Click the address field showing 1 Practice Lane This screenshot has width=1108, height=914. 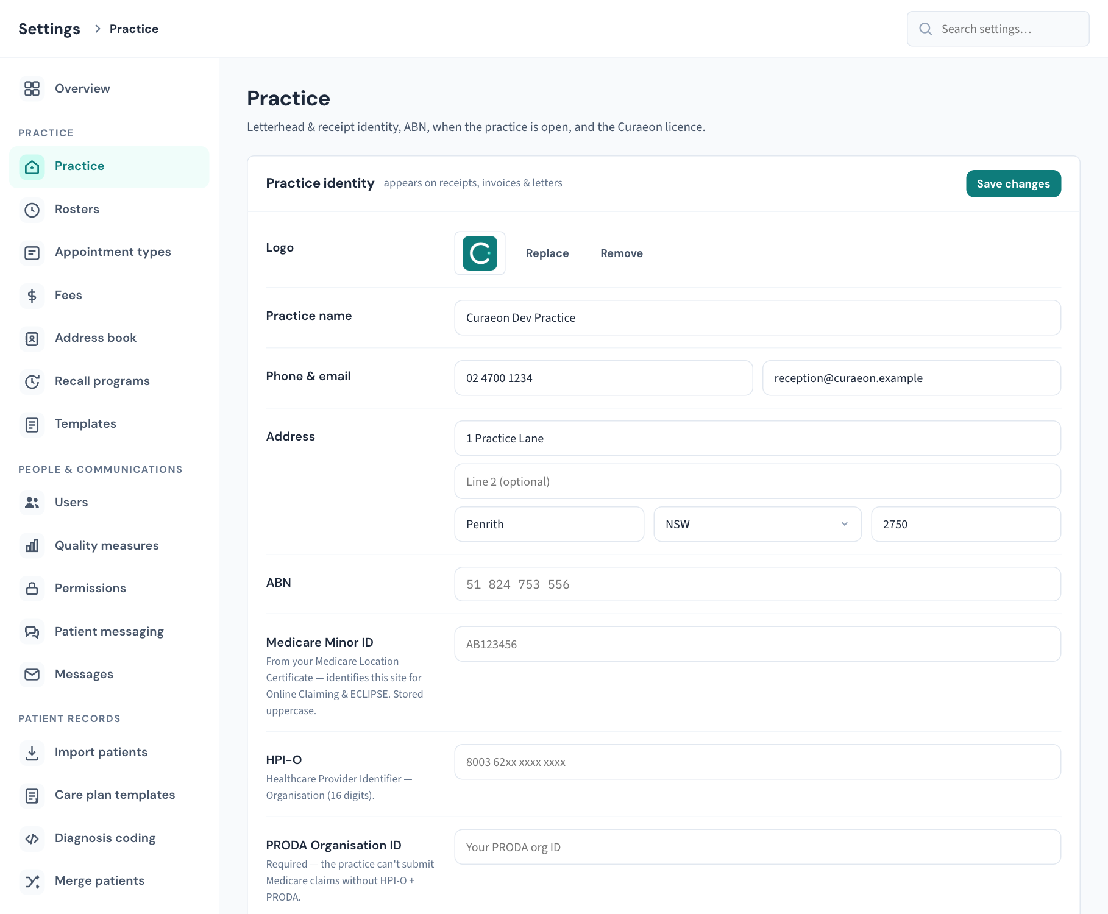(x=758, y=438)
